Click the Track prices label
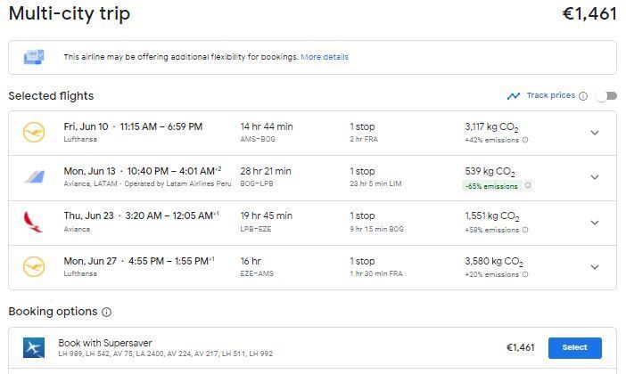626x374 pixels. (550, 96)
